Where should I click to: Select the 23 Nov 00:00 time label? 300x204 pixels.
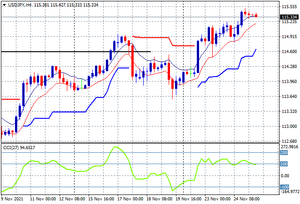218,199
